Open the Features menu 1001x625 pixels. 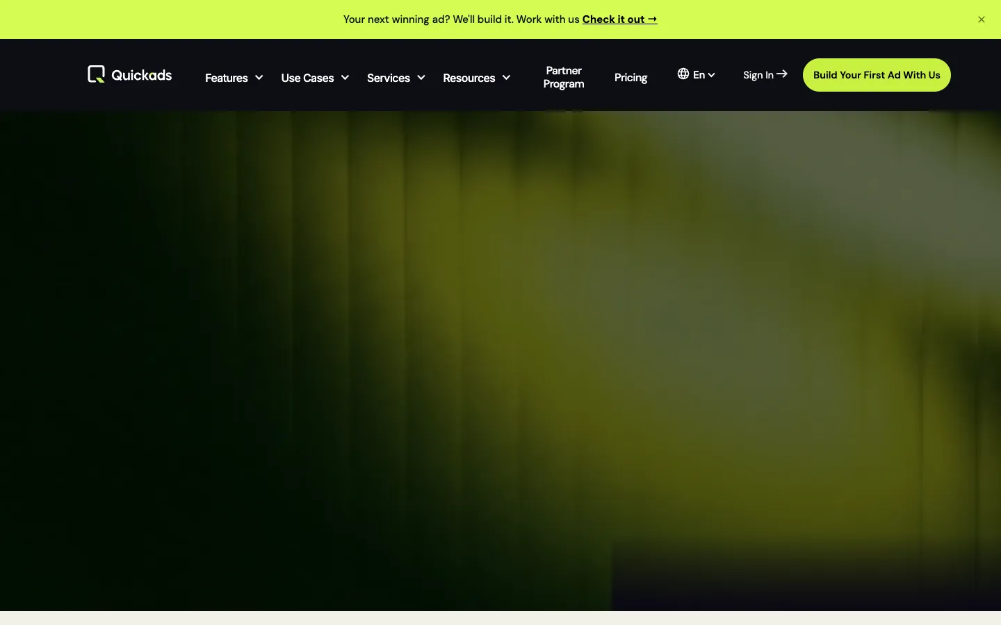coord(227,78)
